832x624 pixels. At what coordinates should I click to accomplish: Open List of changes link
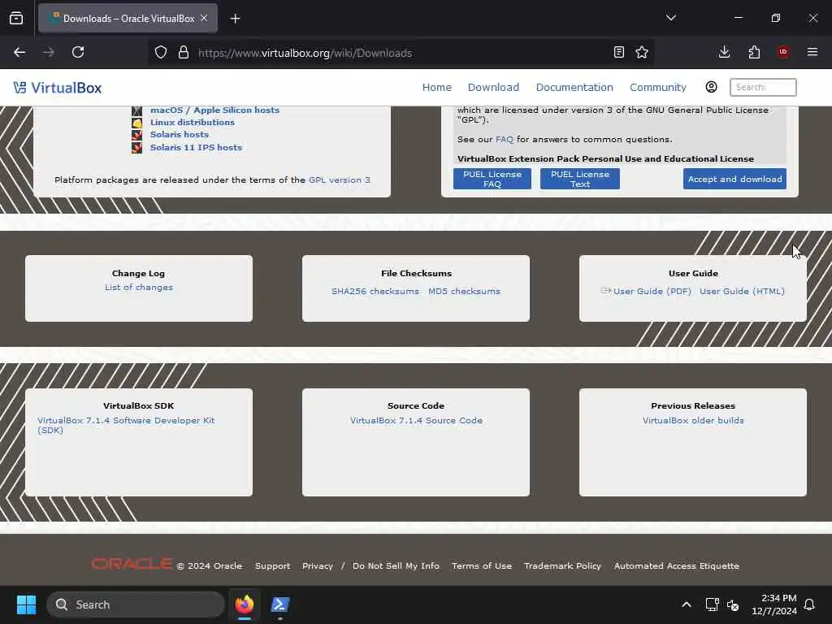(138, 287)
